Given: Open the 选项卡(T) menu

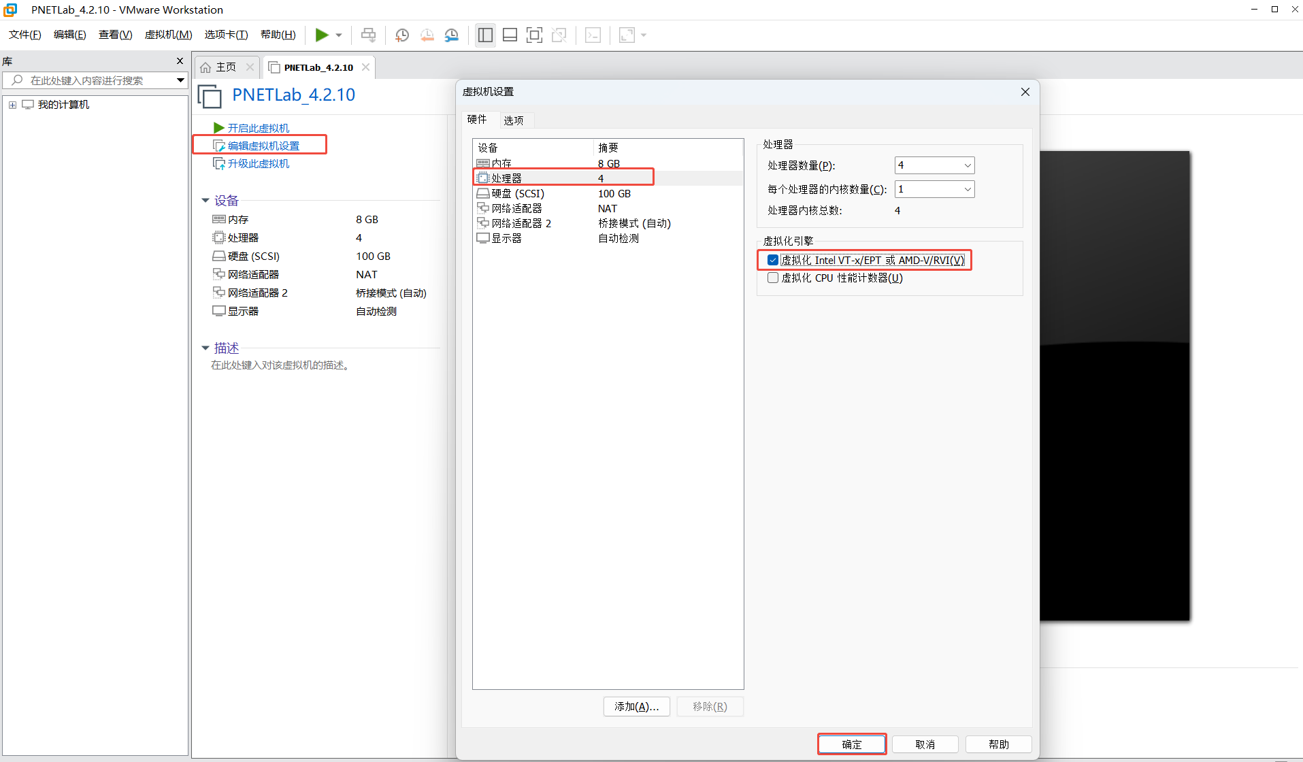Looking at the screenshot, I should tap(227, 35).
